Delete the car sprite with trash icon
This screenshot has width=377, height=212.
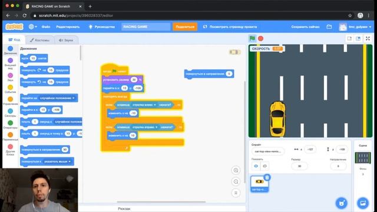coord(267,178)
